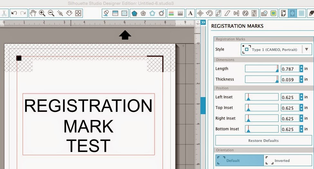Click the REGISTRATION MARK TEST text object
The width and height of the screenshot is (314, 169).
pyautogui.click(x=89, y=124)
